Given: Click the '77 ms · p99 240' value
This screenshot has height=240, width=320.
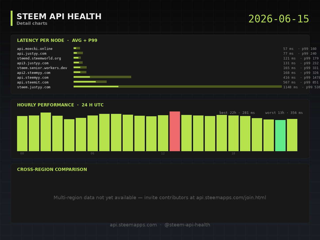Looking at the screenshot, I should coord(300,54).
